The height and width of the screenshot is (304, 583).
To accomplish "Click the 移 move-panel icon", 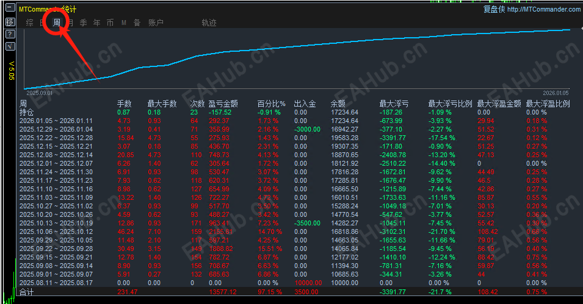I will point(10,22).
